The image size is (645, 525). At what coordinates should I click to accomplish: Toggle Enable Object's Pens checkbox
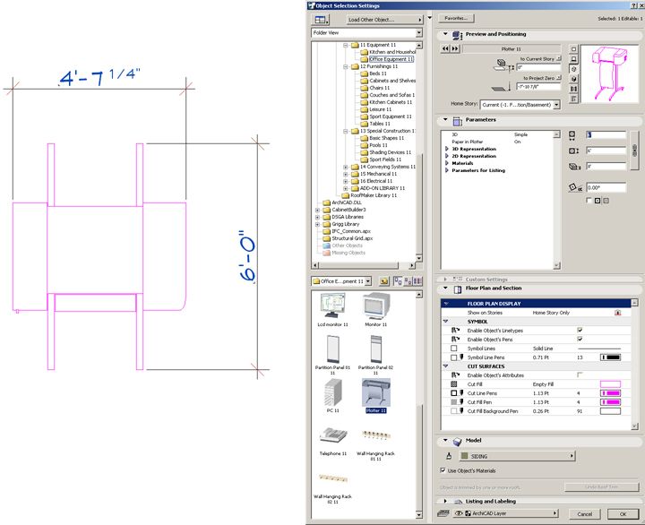click(580, 339)
